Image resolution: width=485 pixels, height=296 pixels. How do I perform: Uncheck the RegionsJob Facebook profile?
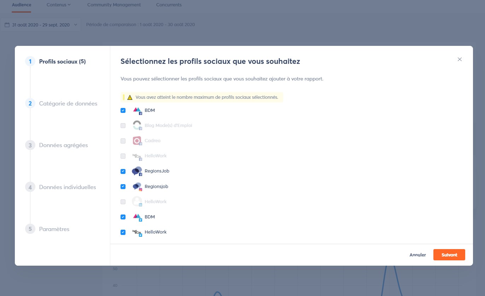coord(123,171)
